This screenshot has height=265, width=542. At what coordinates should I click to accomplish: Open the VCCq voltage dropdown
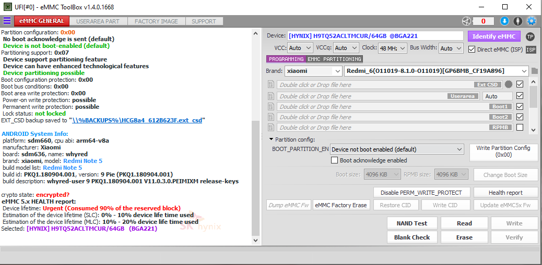(346, 48)
